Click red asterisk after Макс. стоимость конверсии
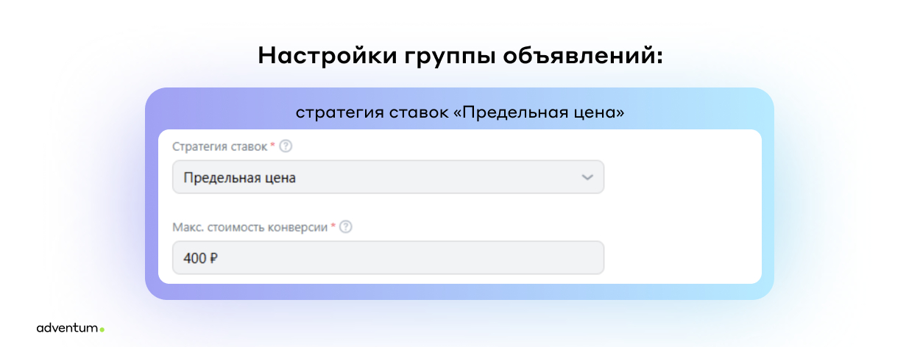920x347 pixels. point(333,227)
